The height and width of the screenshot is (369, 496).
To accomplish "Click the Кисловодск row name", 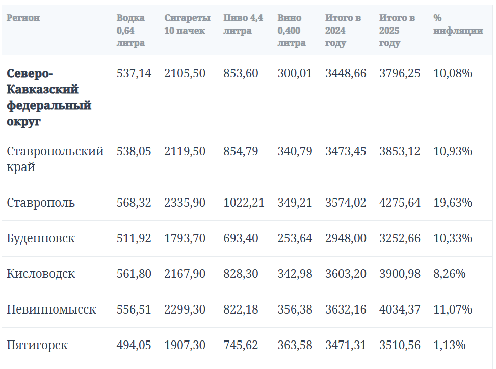I will pos(41,274).
